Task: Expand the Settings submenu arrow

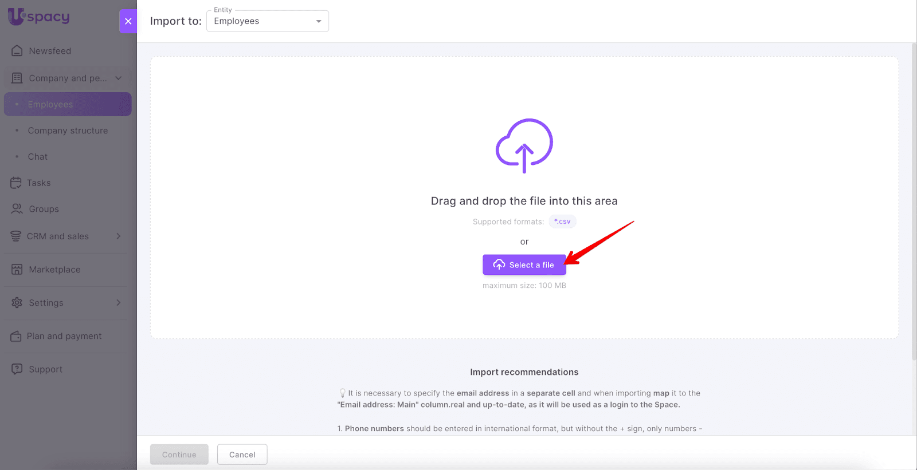Action: tap(119, 303)
